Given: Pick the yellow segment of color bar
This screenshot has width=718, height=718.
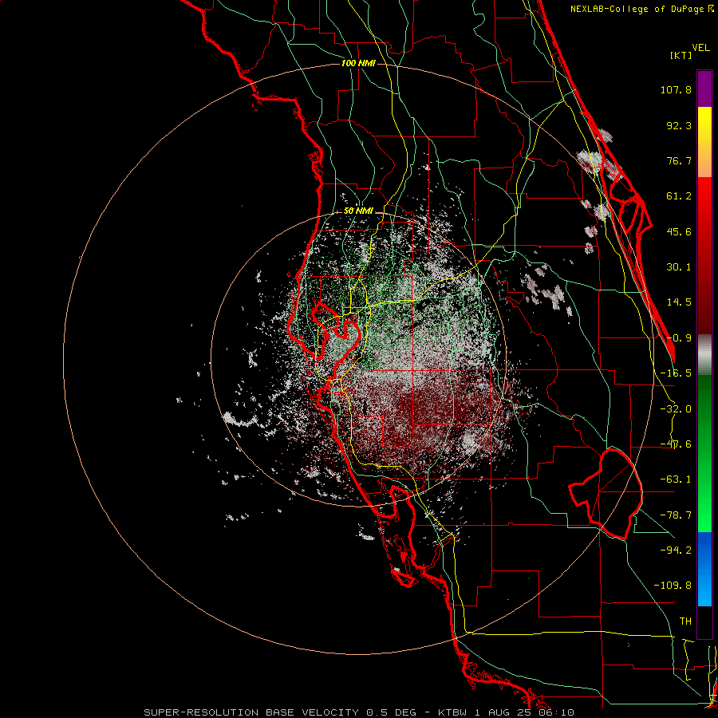Looking at the screenshot, I should coord(704,124).
